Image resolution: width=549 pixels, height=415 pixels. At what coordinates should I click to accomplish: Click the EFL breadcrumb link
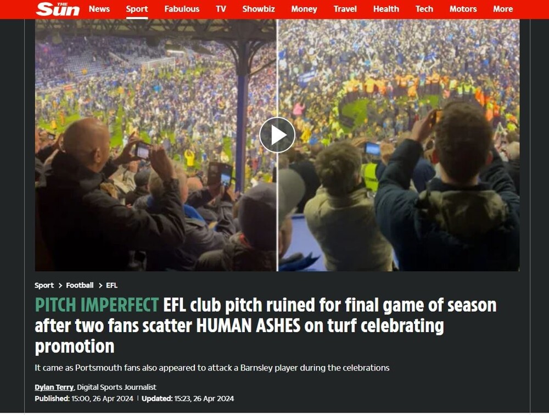(111, 285)
